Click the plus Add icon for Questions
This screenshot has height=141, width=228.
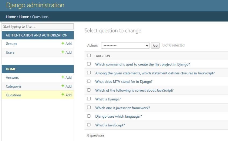click(x=63, y=95)
